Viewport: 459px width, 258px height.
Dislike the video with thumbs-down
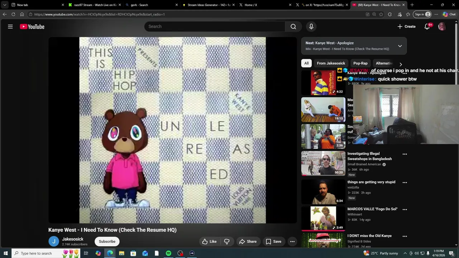point(227,242)
